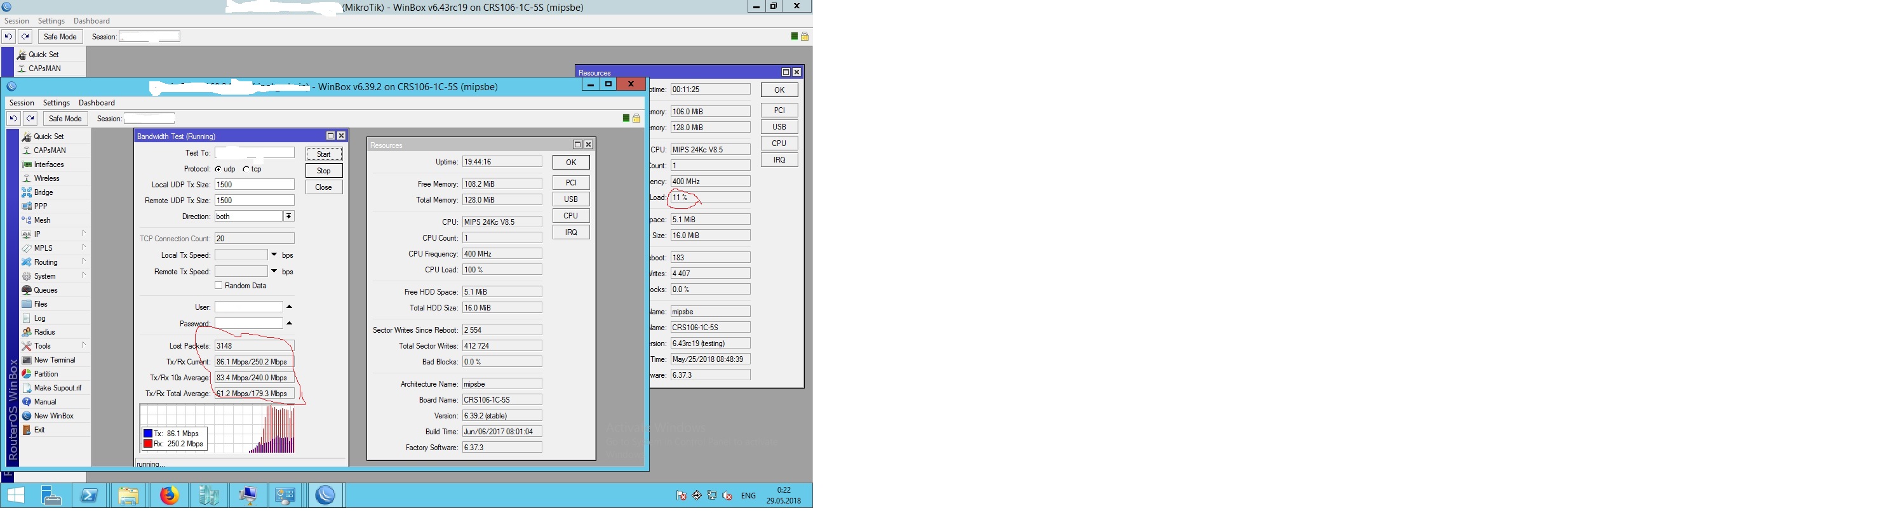The width and height of the screenshot is (1880, 513).
Task: Open the Radius sidebar item
Action: coord(44,332)
